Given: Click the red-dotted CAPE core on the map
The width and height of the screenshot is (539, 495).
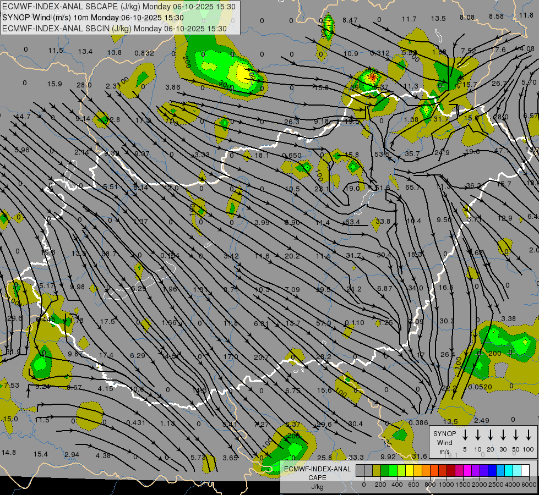Looking at the screenshot, I should coord(372,78).
